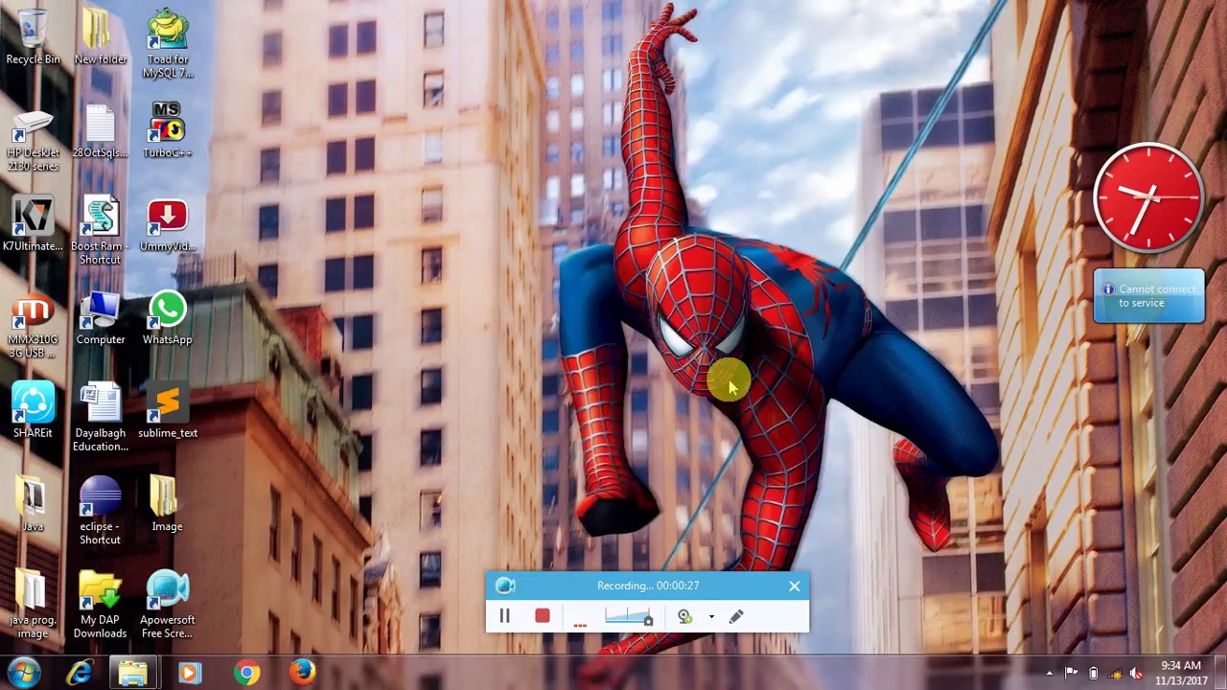Click the 'Cannot connect to service' gadget
This screenshot has width=1227, height=690.
(x=1149, y=296)
